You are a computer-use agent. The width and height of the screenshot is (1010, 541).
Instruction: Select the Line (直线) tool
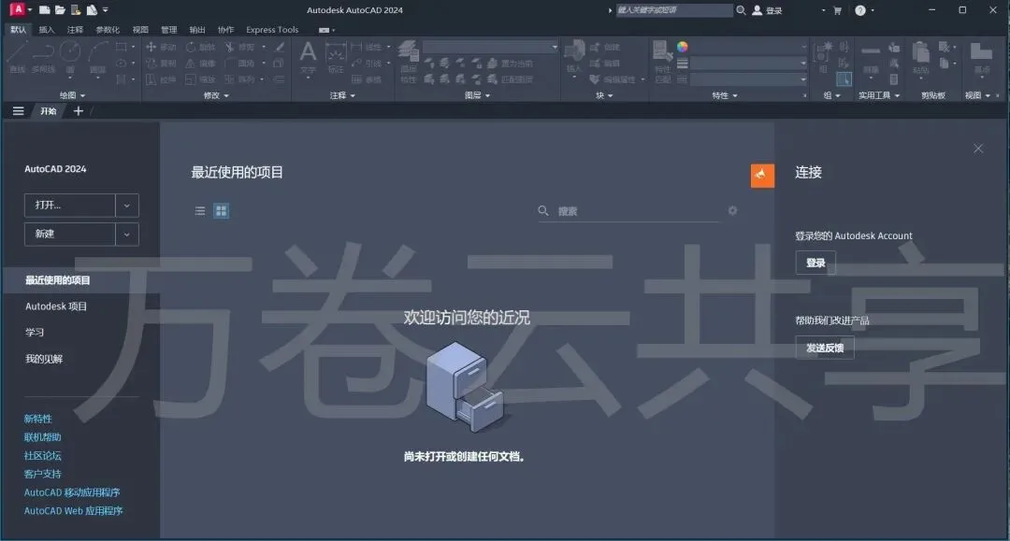click(x=18, y=56)
